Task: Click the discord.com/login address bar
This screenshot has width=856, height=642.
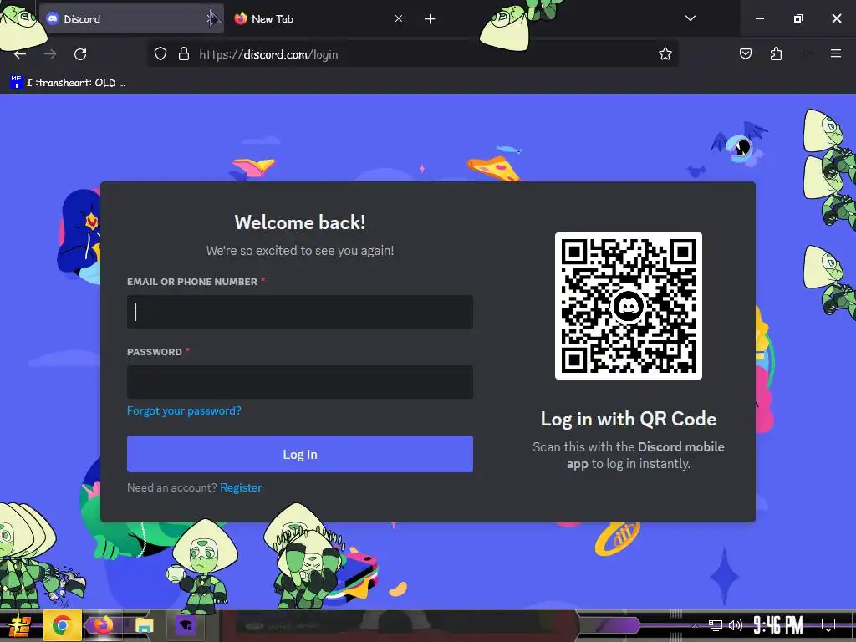Action: 413,54
